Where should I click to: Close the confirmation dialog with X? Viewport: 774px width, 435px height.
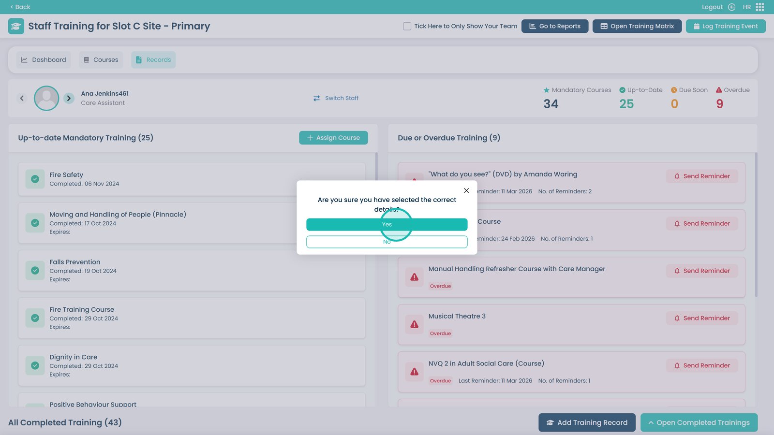point(466,190)
